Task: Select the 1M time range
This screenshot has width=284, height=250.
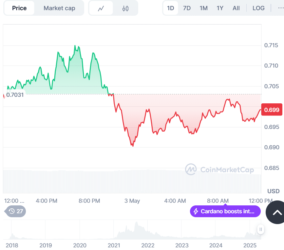Action: (203, 8)
